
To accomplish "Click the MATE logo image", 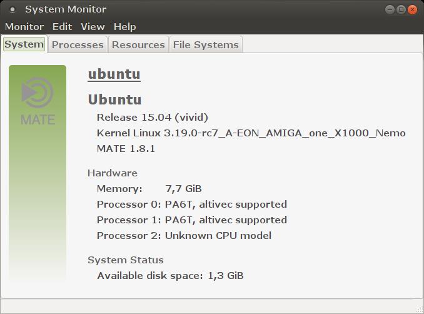I will [x=38, y=100].
